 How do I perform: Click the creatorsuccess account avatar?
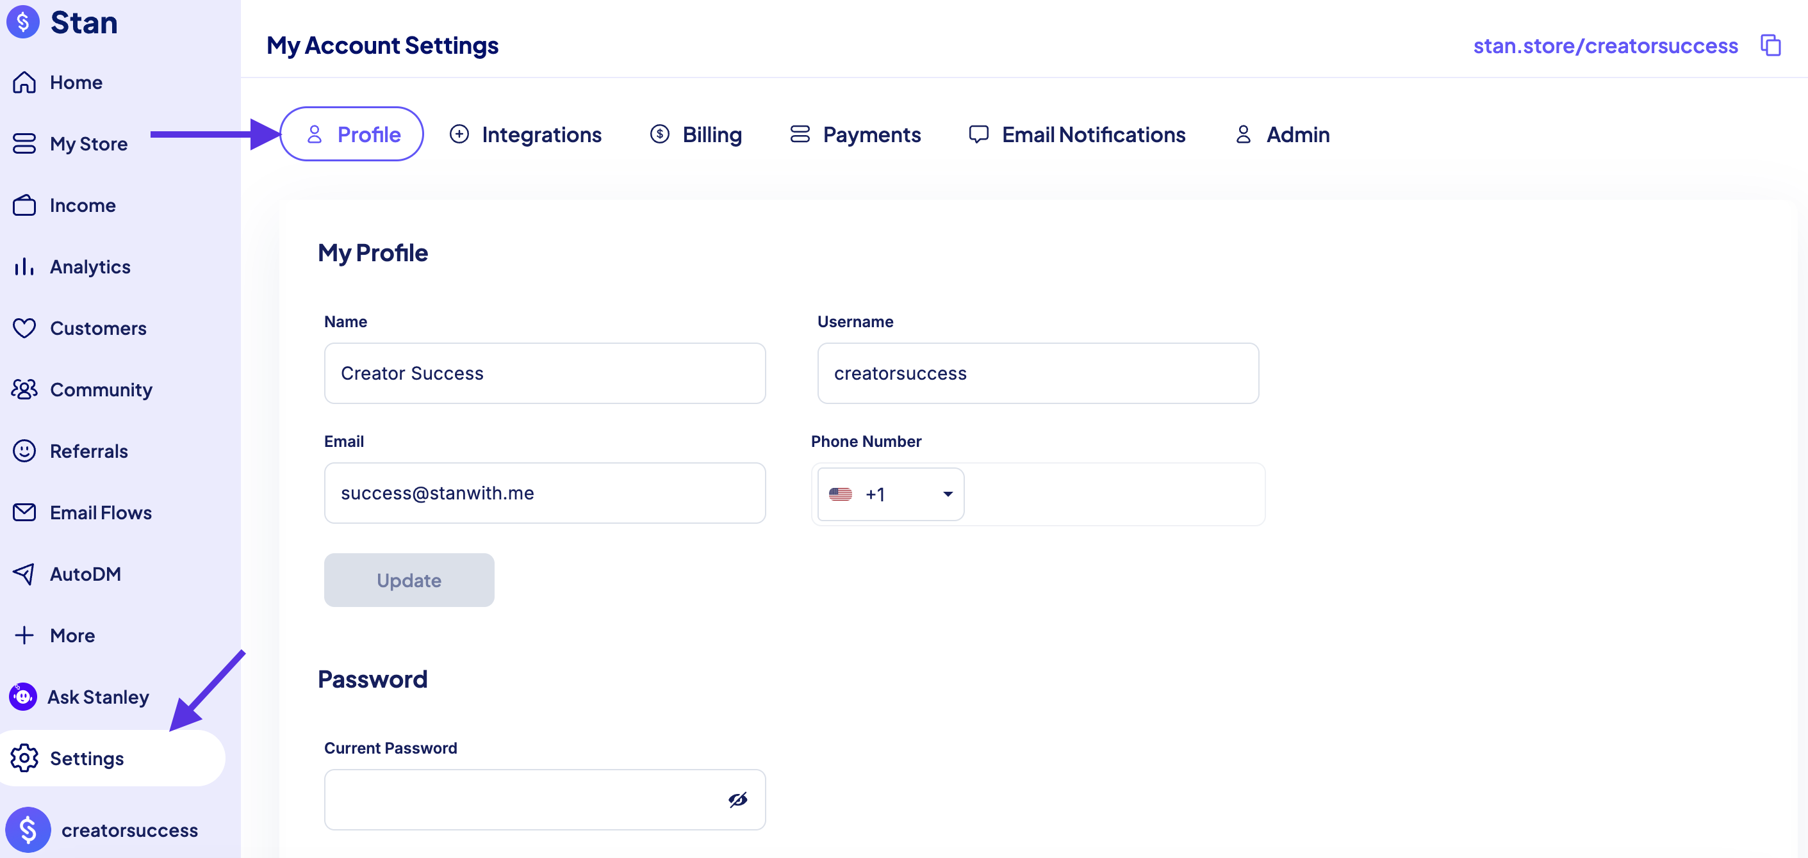point(28,830)
